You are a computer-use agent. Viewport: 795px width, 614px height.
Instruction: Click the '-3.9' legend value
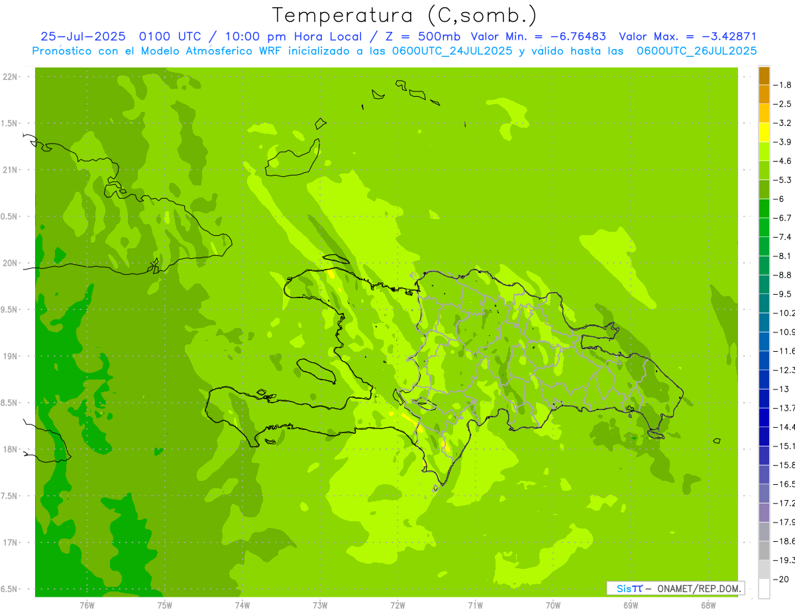pyautogui.click(x=784, y=142)
